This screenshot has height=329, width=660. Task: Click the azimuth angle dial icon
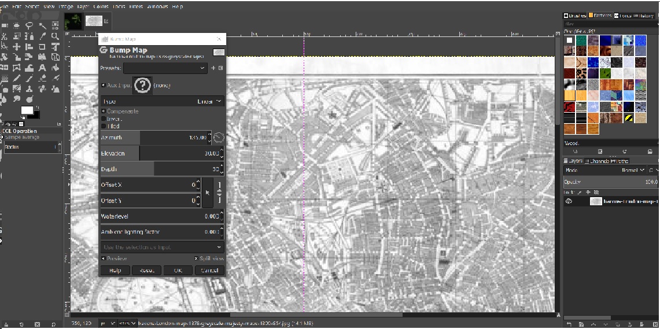click(218, 138)
